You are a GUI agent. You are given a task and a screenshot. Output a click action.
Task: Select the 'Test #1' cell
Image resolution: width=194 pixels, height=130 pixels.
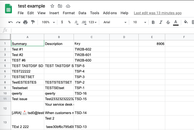tap(27, 49)
